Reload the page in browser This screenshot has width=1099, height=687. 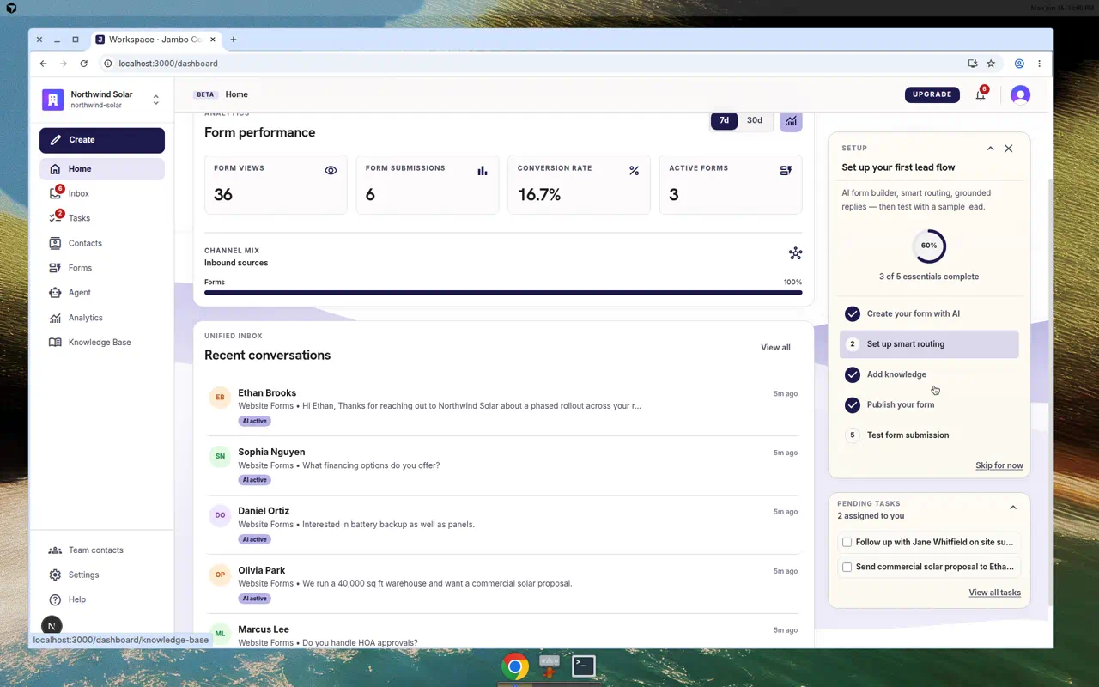pos(83,64)
